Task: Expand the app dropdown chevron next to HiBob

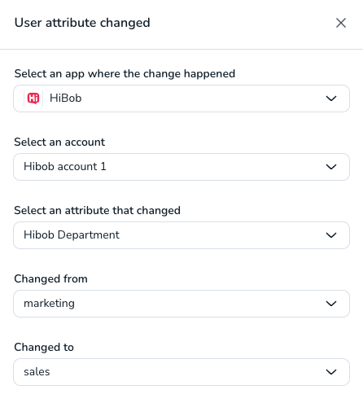Action: tap(331, 99)
